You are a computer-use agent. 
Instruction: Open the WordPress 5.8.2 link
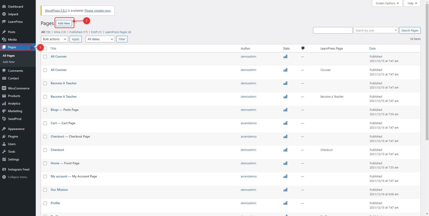(x=56, y=11)
